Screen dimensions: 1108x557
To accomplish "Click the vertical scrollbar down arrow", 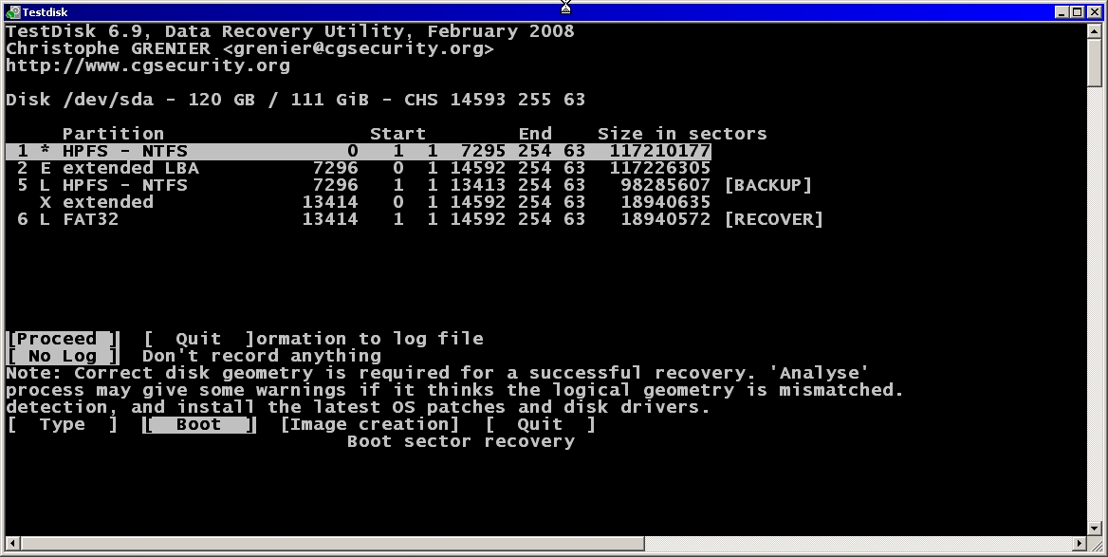I will pyautogui.click(x=1095, y=528).
